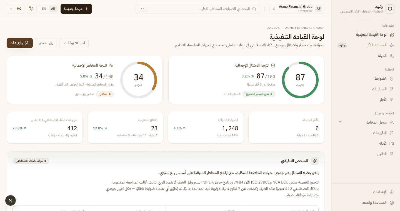Click the compliance score shield icon
The image size is (400, 211).
tap(273, 66)
